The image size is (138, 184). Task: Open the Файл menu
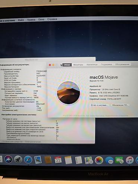(x=21, y=20)
